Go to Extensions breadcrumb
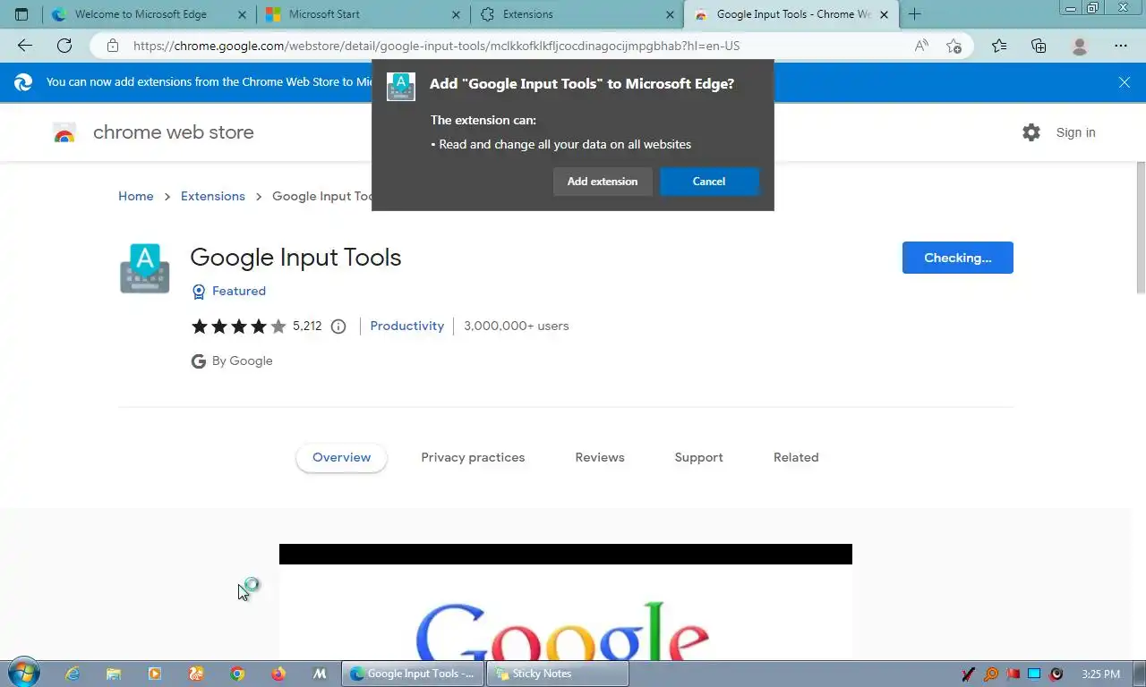1146x687 pixels. point(213,196)
